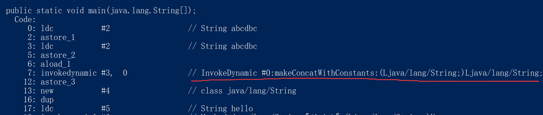Click the 'Code:' label

(25, 19)
